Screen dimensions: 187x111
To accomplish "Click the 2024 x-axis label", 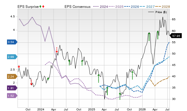I will coord(41,109).
